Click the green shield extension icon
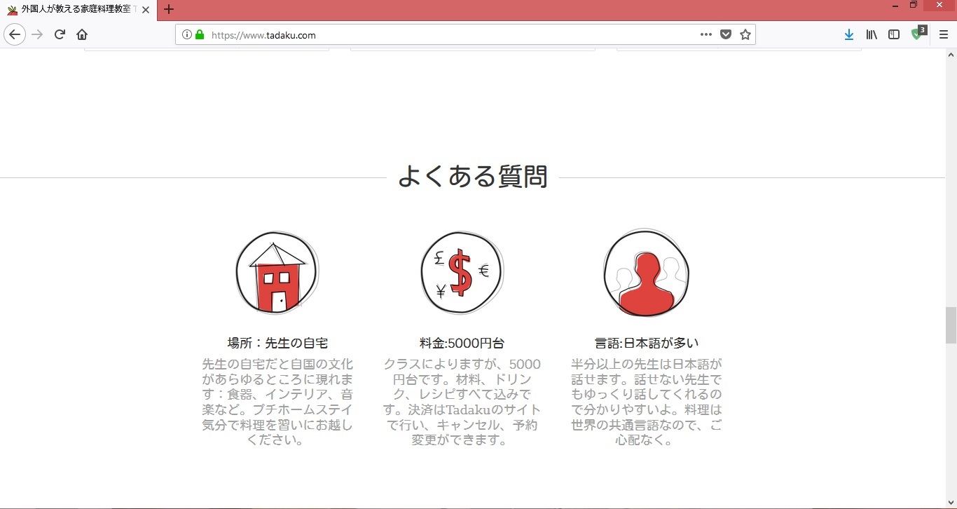The width and height of the screenshot is (957, 509). point(917,34)
